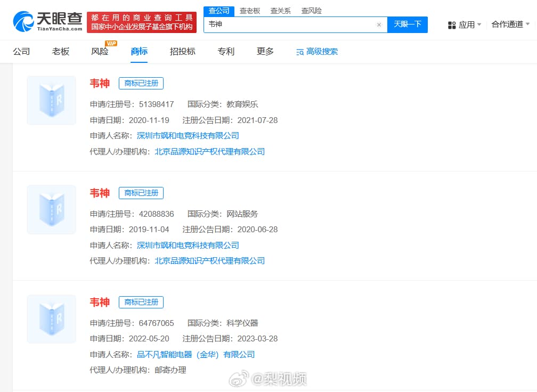537x392 pixels.
Task: Switch to the 风险 results tab
Action: 100,51
